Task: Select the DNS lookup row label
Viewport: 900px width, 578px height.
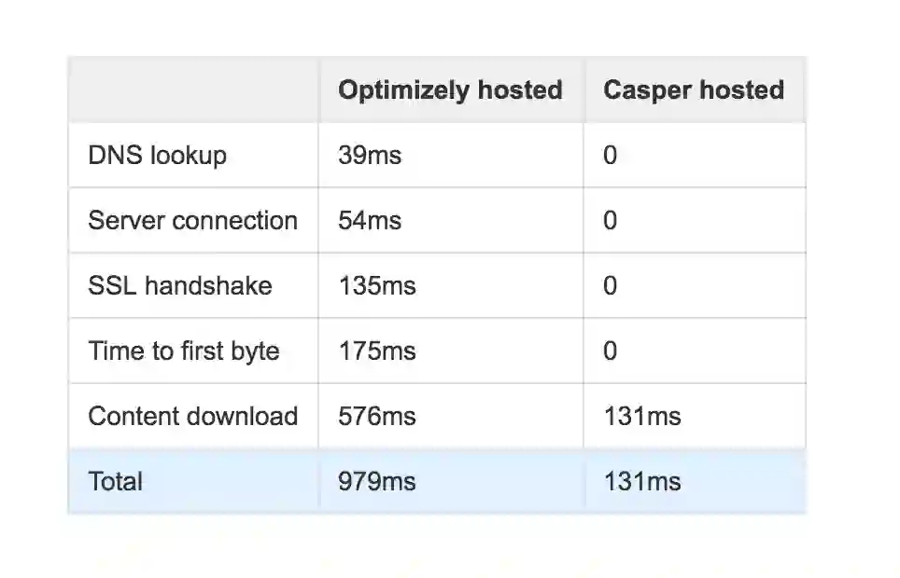Action: (157, 156)
